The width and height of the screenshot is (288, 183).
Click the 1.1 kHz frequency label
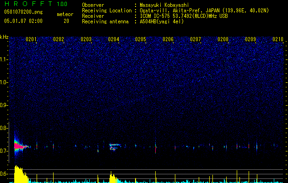click(4, 59)
